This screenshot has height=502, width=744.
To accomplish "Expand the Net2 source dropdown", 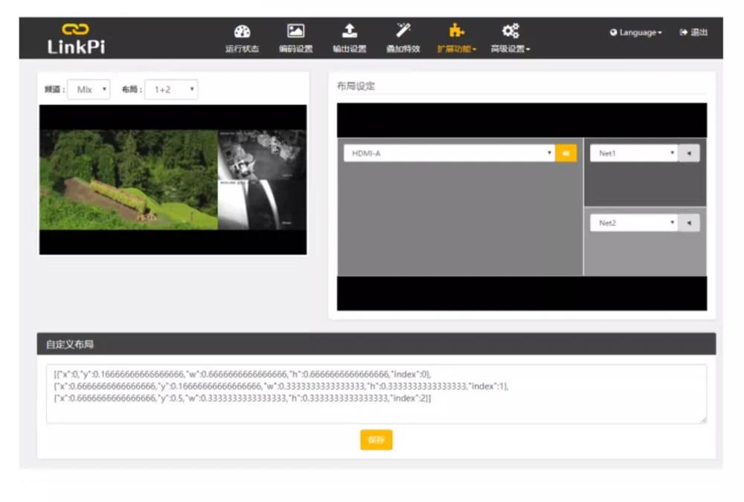I will click(x=634, y=223).
